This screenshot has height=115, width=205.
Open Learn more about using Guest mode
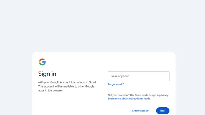(129, 99)
